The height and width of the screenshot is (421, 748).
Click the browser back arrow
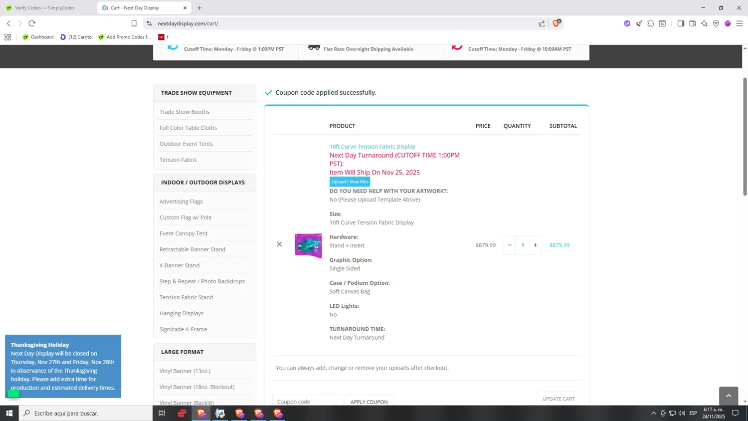(x=8, y=23)
